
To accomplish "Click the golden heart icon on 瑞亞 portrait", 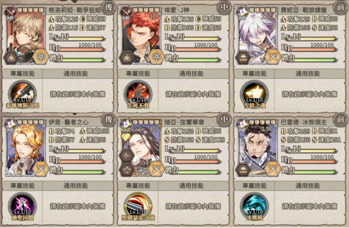I will point(126,137).
